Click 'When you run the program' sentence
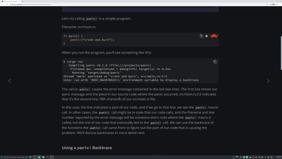This screenshot has height=159, width=282. [107, 53]
